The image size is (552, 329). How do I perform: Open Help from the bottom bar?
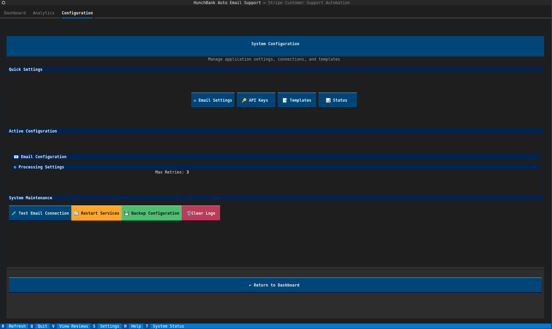pos(136,326)
